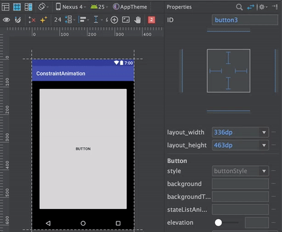Click the bottom constraint bar below inspector
This screenshot has width=282, height=232.
(x=229, y=111)
